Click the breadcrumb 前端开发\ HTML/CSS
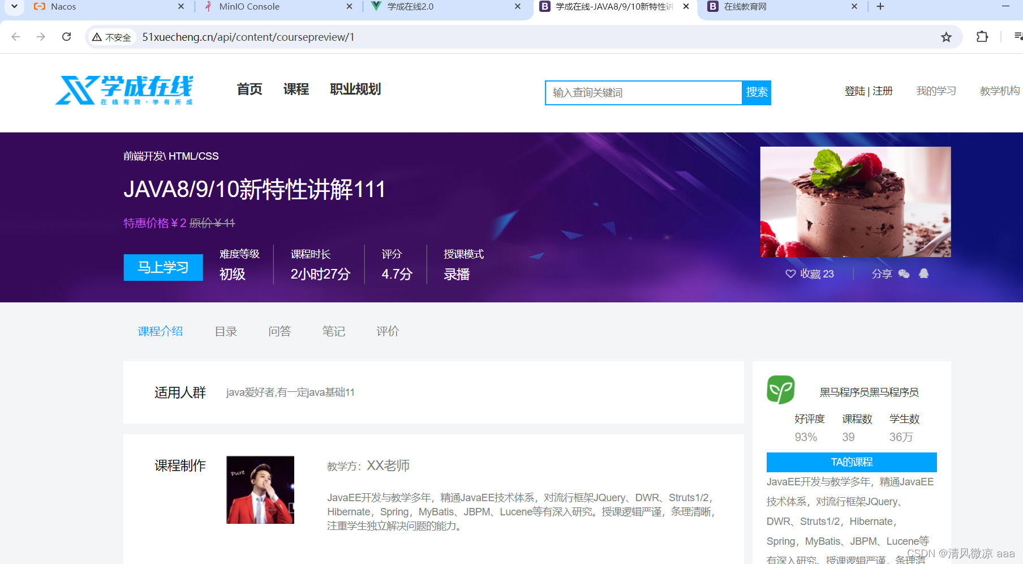1023x564 pixels. (171, 156)
